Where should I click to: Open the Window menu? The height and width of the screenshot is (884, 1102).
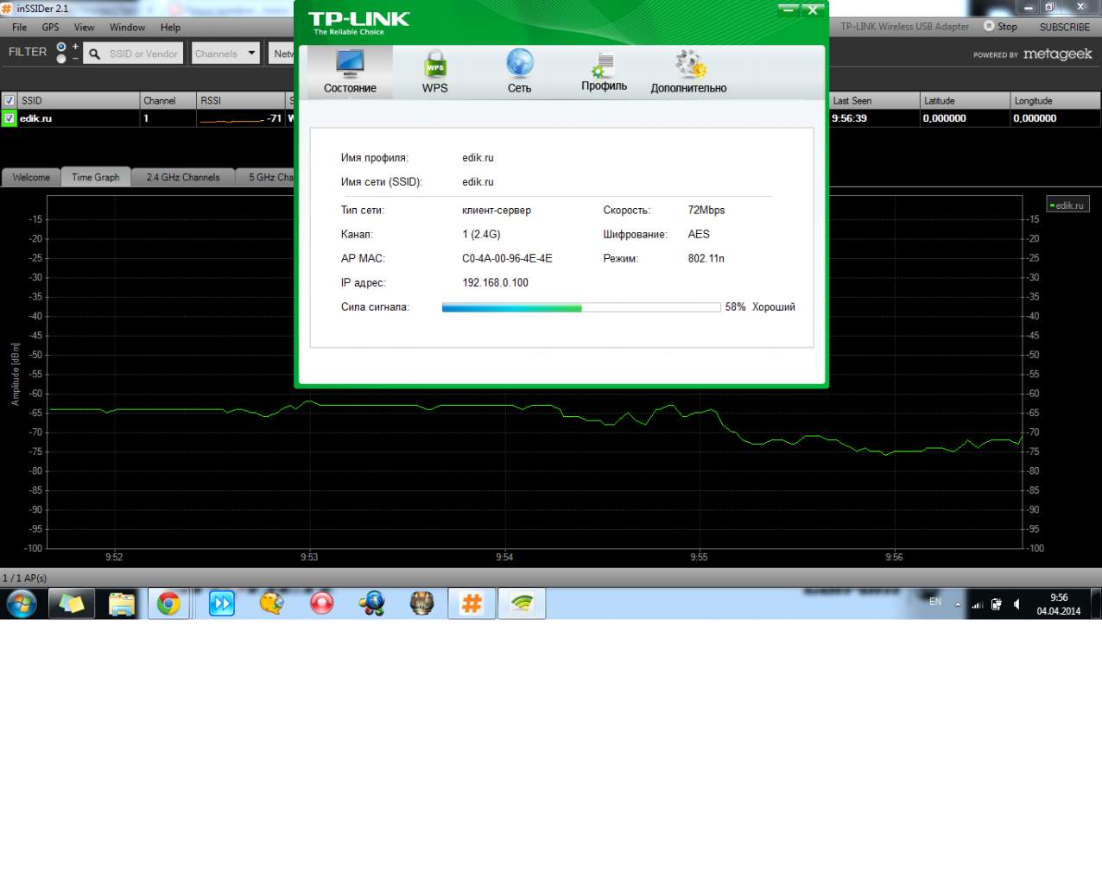click(127, 28)
